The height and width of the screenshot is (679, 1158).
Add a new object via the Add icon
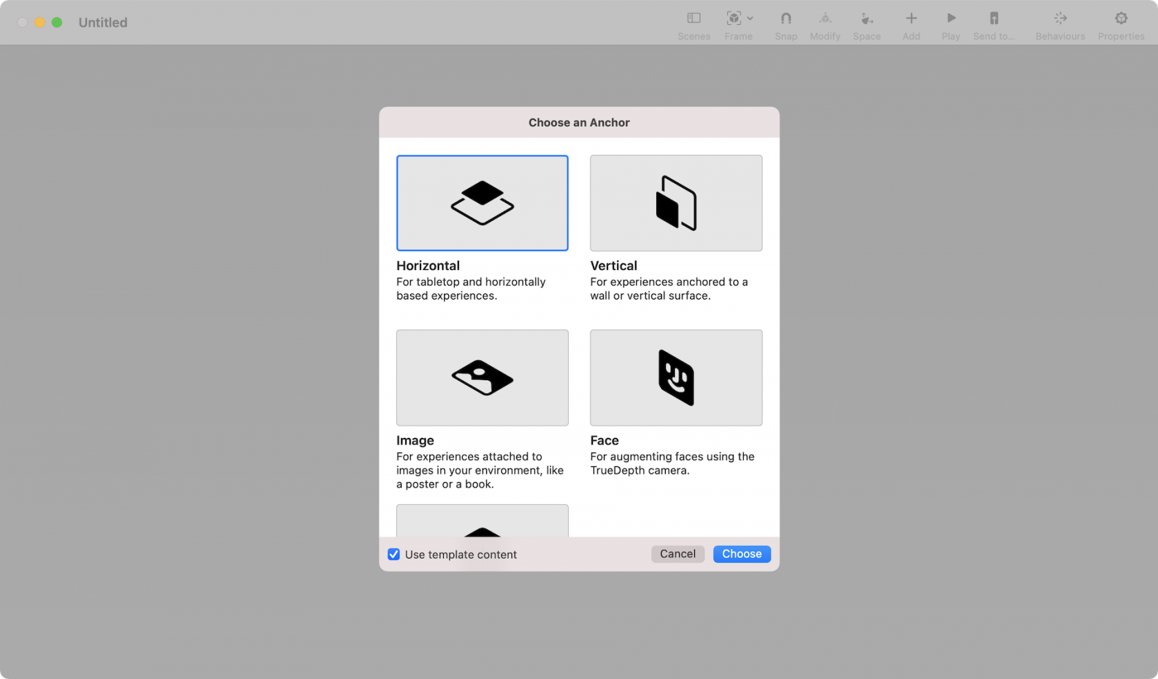click(x=911, y=19)
